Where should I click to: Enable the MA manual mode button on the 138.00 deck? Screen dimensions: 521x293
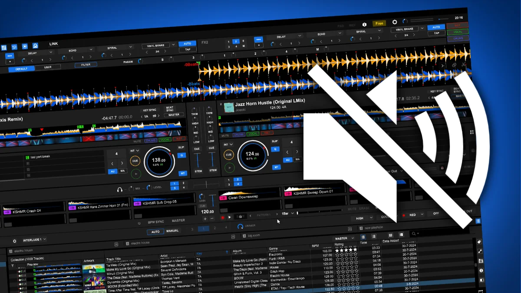[123, 171]
